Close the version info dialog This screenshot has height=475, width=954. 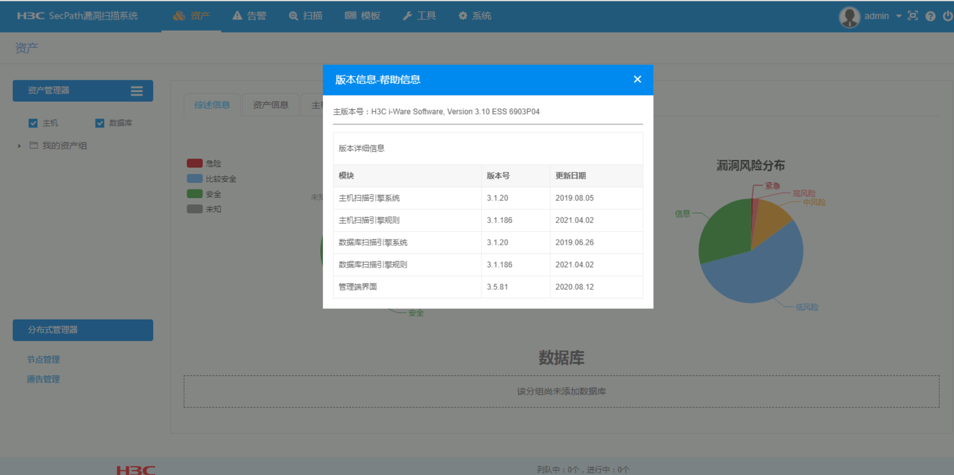pos(637,79)
